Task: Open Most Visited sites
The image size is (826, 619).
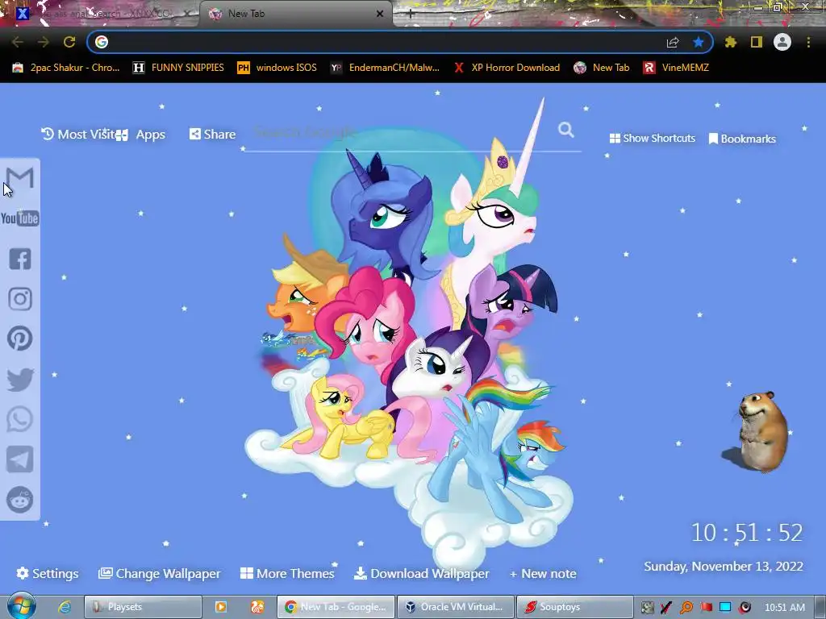Action: point(78,135)
